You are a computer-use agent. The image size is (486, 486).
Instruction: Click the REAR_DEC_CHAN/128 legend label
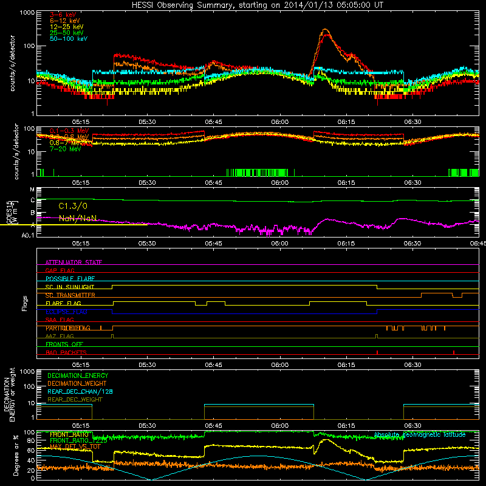80,391
